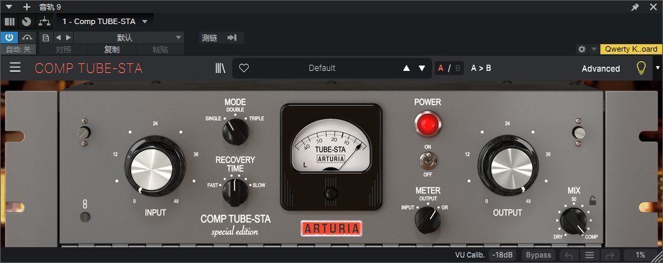Open the preset file page icon
The width and height of the screenshot is (663, 263).
point(46,38)
